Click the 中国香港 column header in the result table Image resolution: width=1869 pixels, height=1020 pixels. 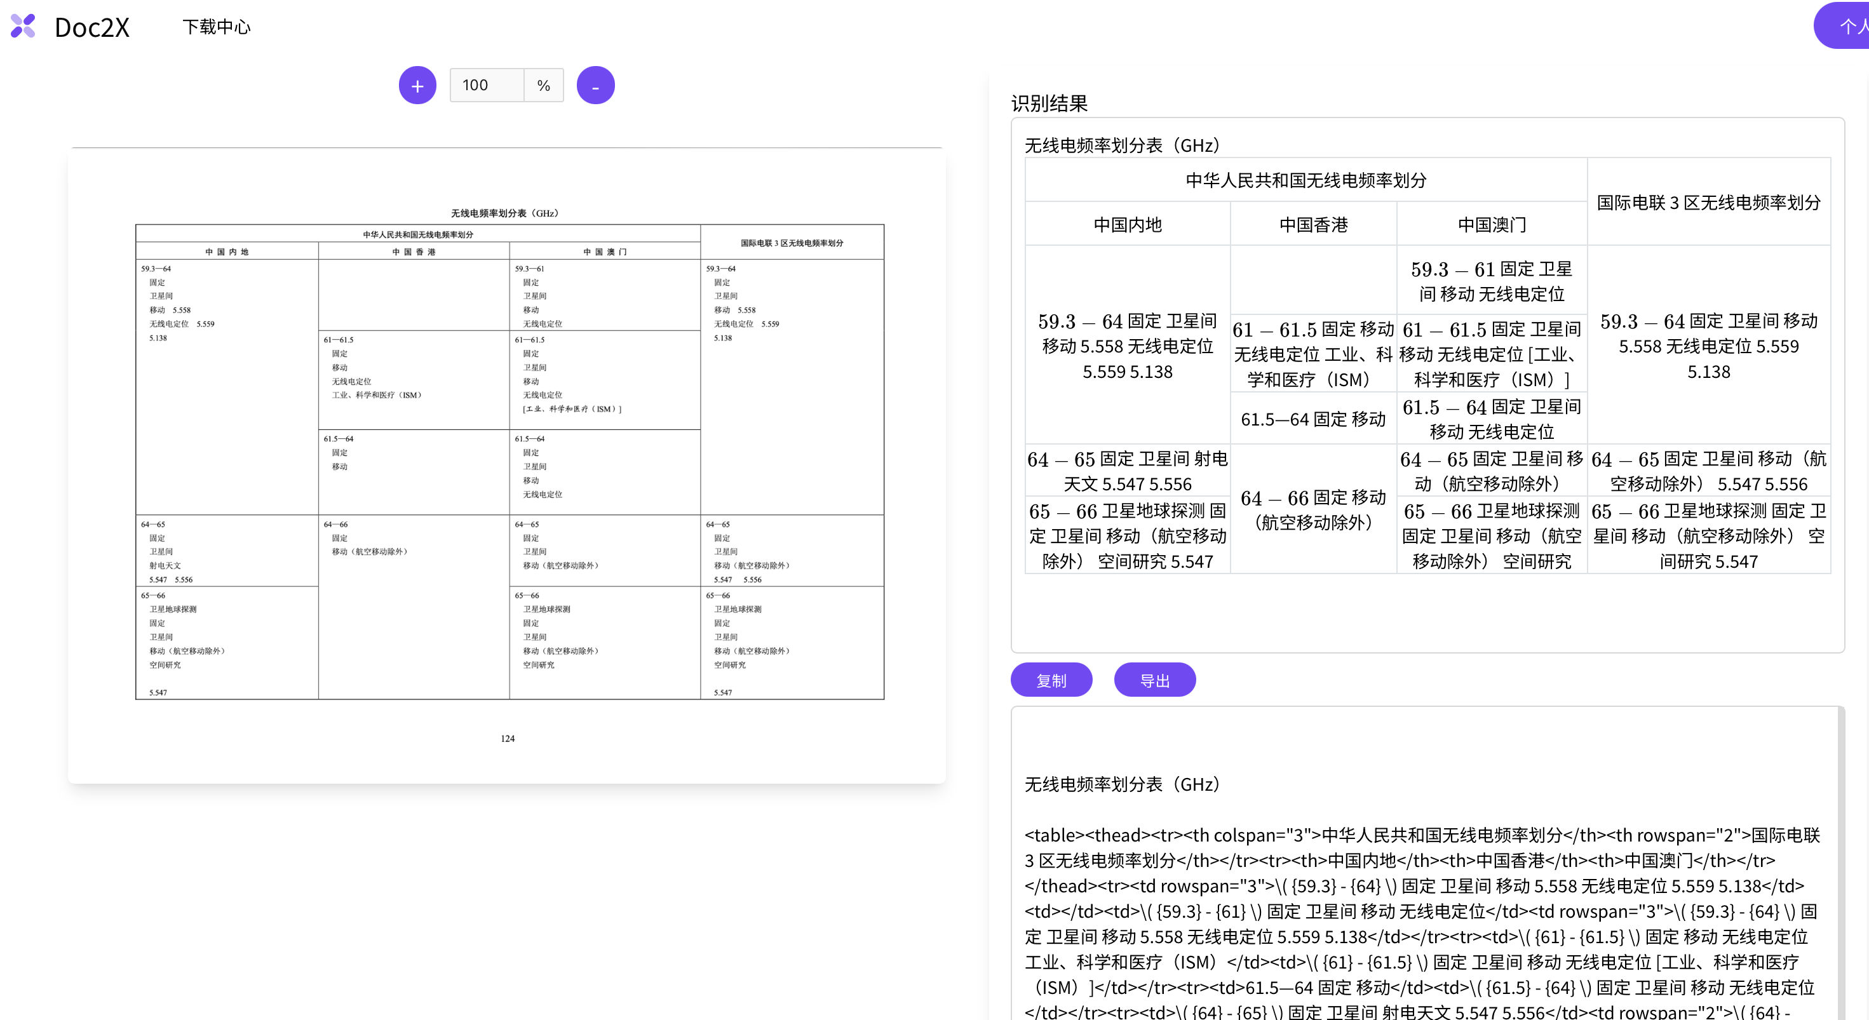pyautogui.click(x=1313, y=224)
